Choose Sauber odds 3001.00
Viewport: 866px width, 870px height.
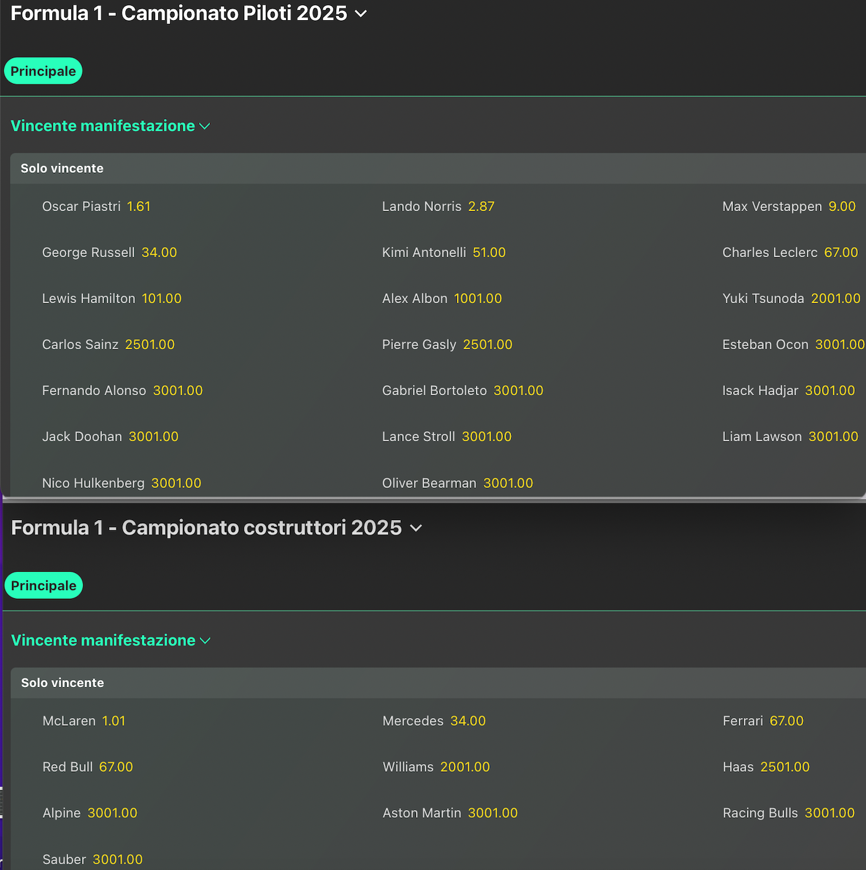[117, 859]
